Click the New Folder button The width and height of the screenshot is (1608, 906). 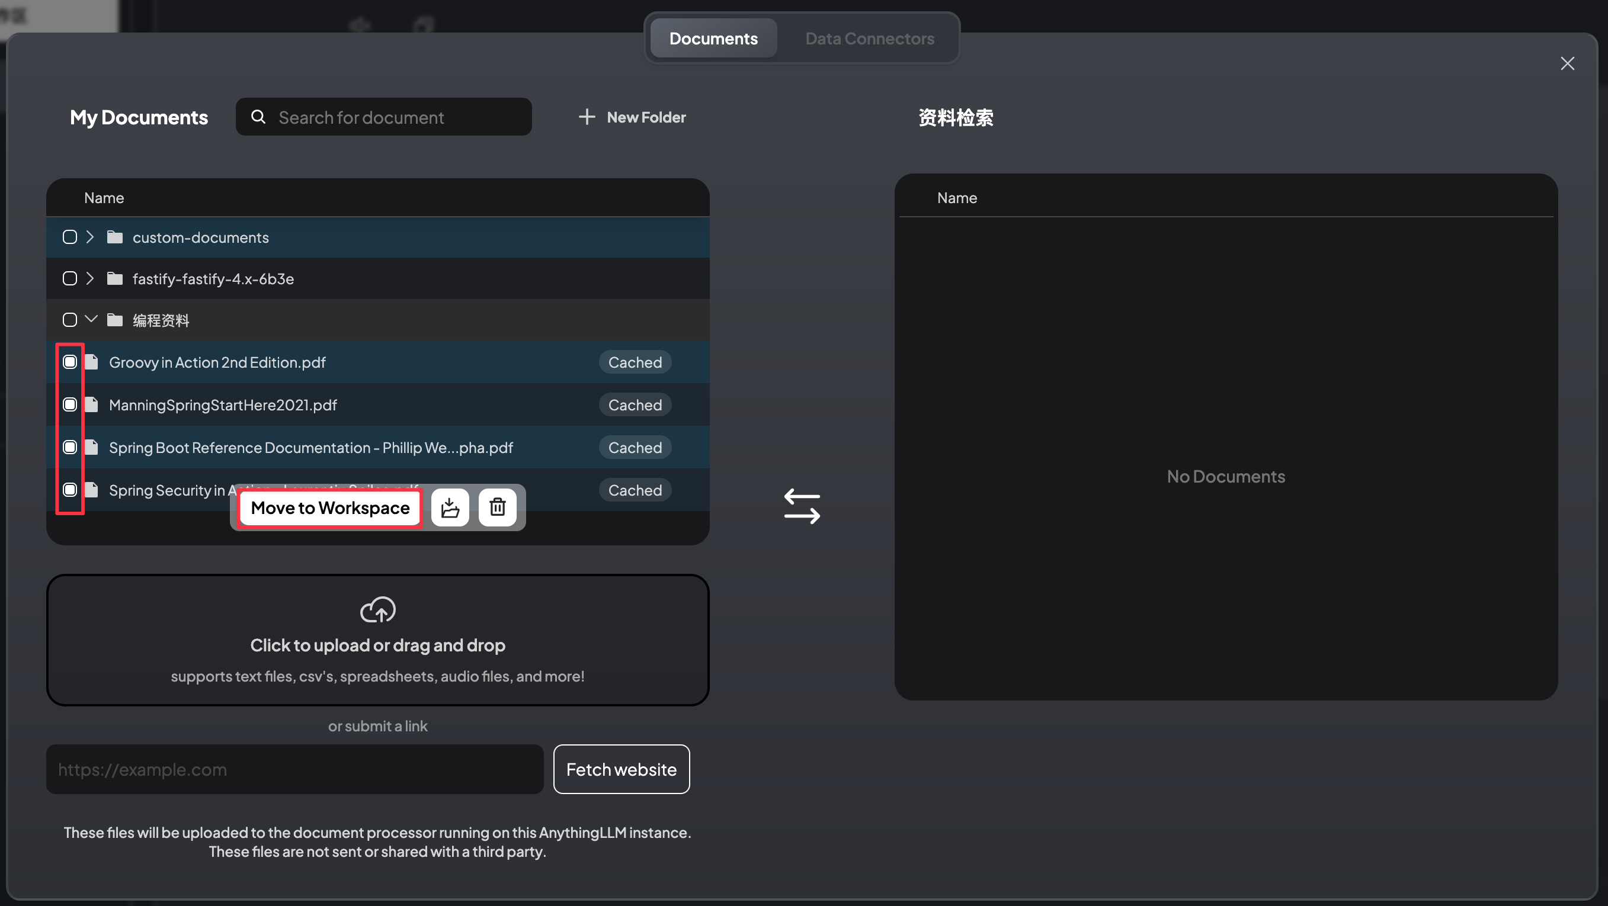coord(632,117)
